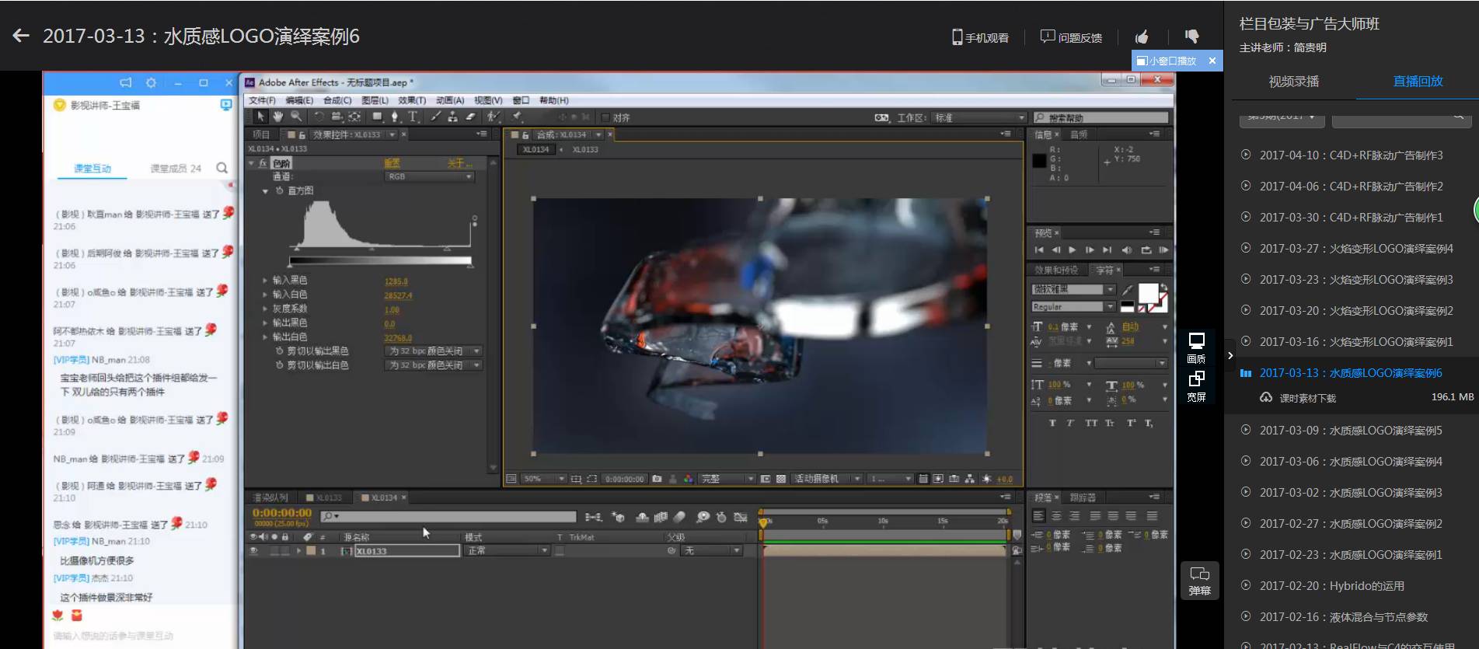The image size is (1479, 649).
Task: Toggle visibility eye of layer XL0133
Action: point(253,550)
